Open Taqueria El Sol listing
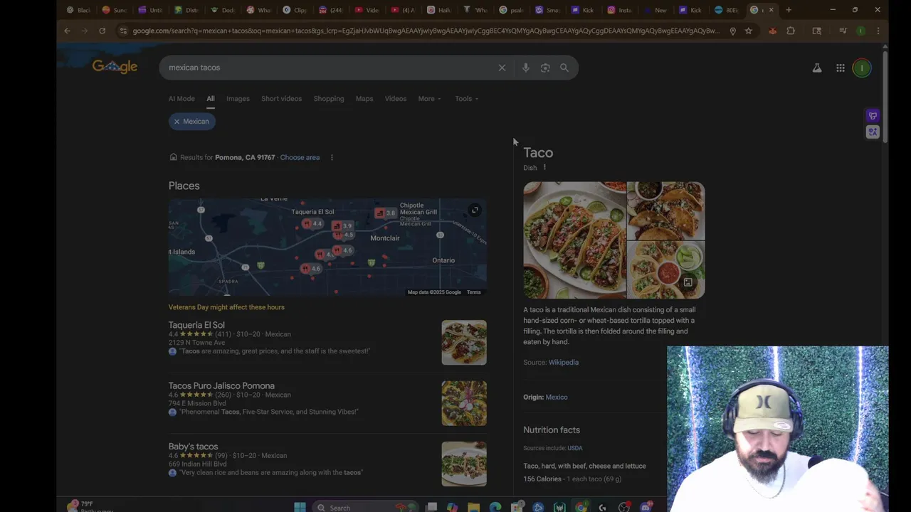Screen dimensions: 911x512 (196, 325)
